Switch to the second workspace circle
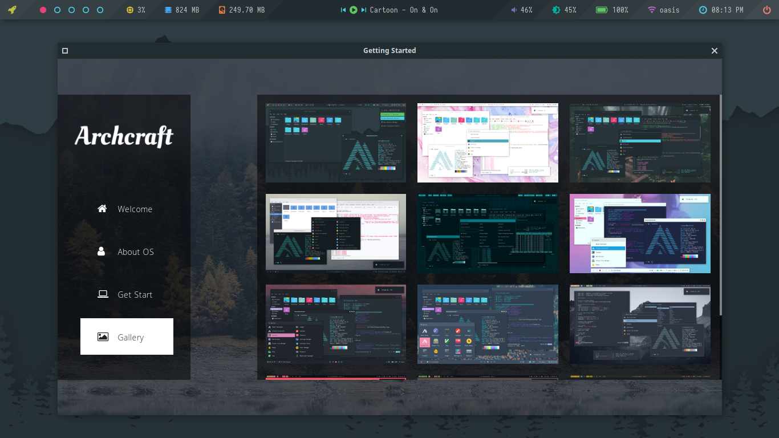This screenshot has width=779, height=438. pyautogui.click(x=57, y=10)
